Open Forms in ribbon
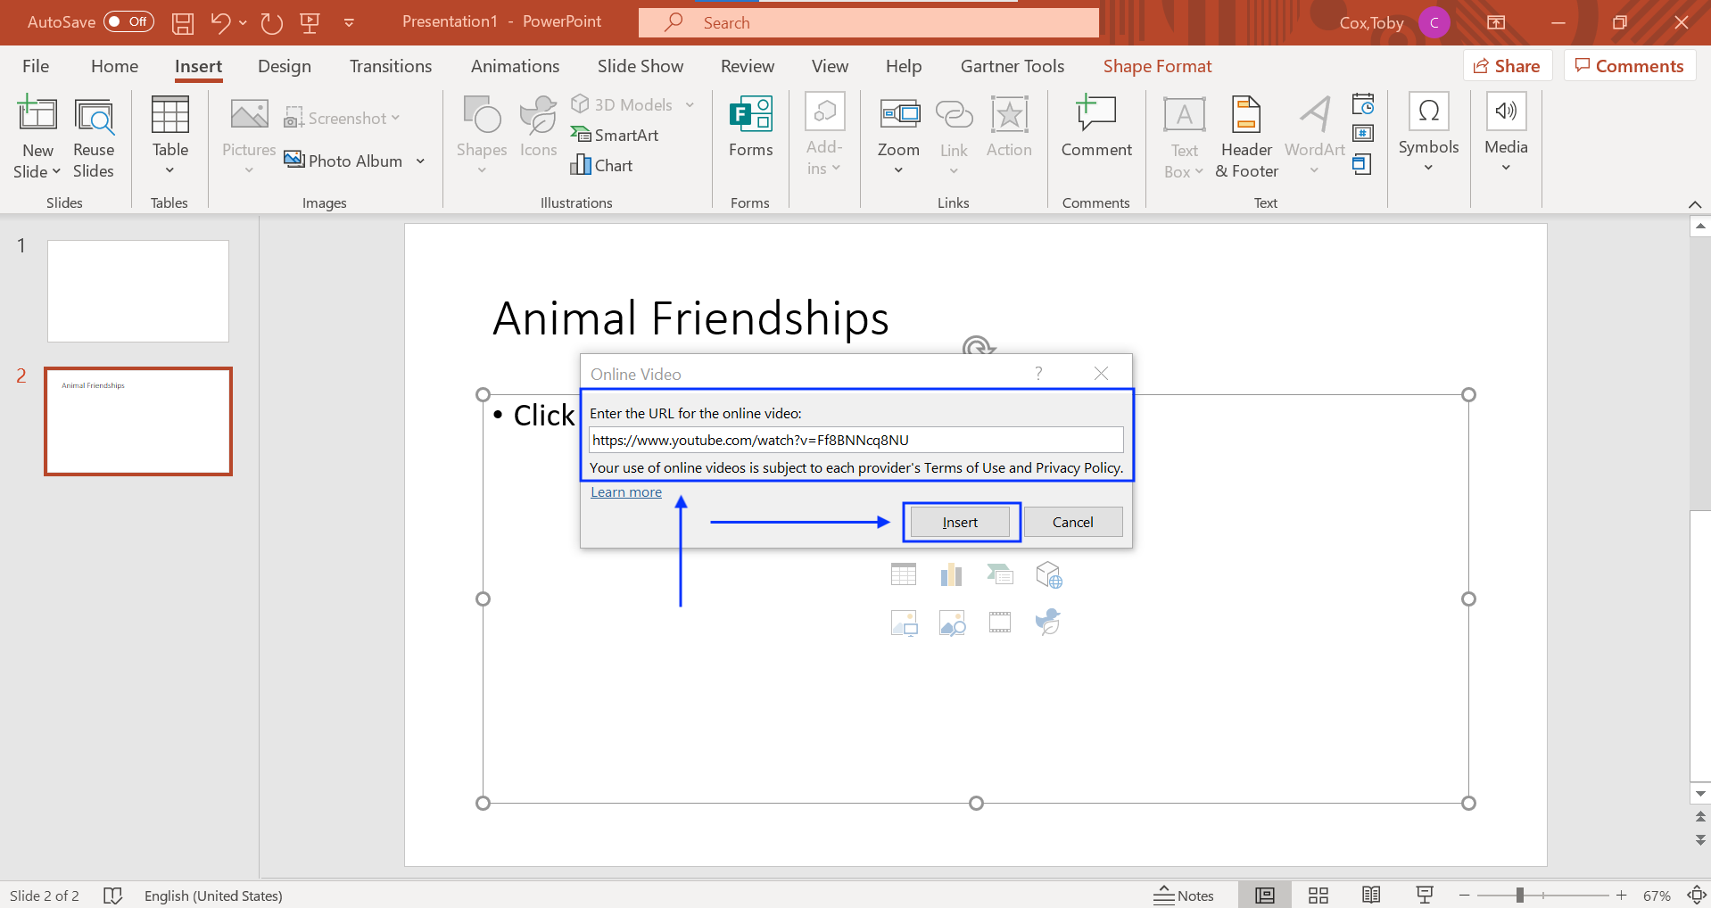The width and height of the screenshot is (1711, 908). [751, 127]
